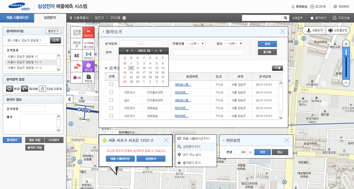Open 정보관리 settings gear at top right
354x189 pixels.
[335, 7]
